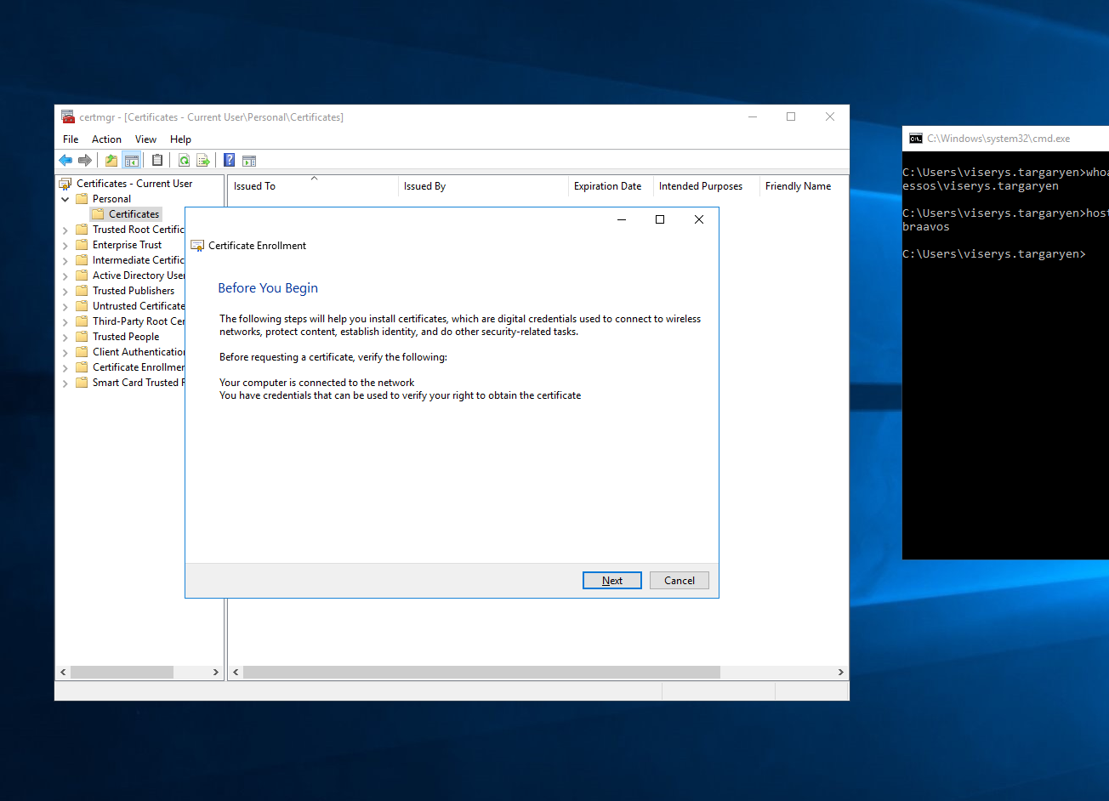Viewport: 1109px width, 801px height.
Task: Click the Export List toolbar icon
Action: 203,160
